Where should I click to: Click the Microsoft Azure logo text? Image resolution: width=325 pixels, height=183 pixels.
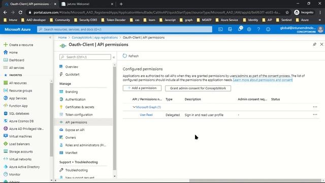tap(18, 29)
